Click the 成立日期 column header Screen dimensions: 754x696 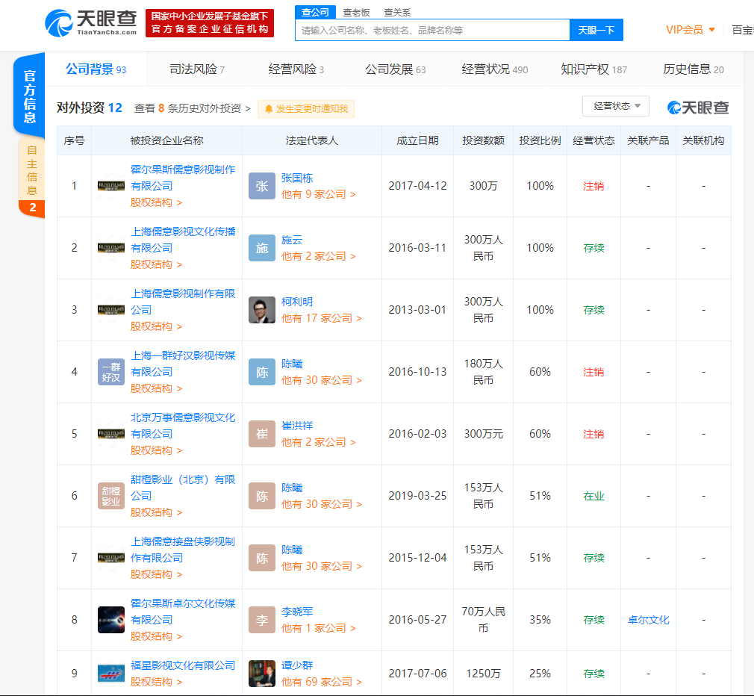(x=417, y=140)
